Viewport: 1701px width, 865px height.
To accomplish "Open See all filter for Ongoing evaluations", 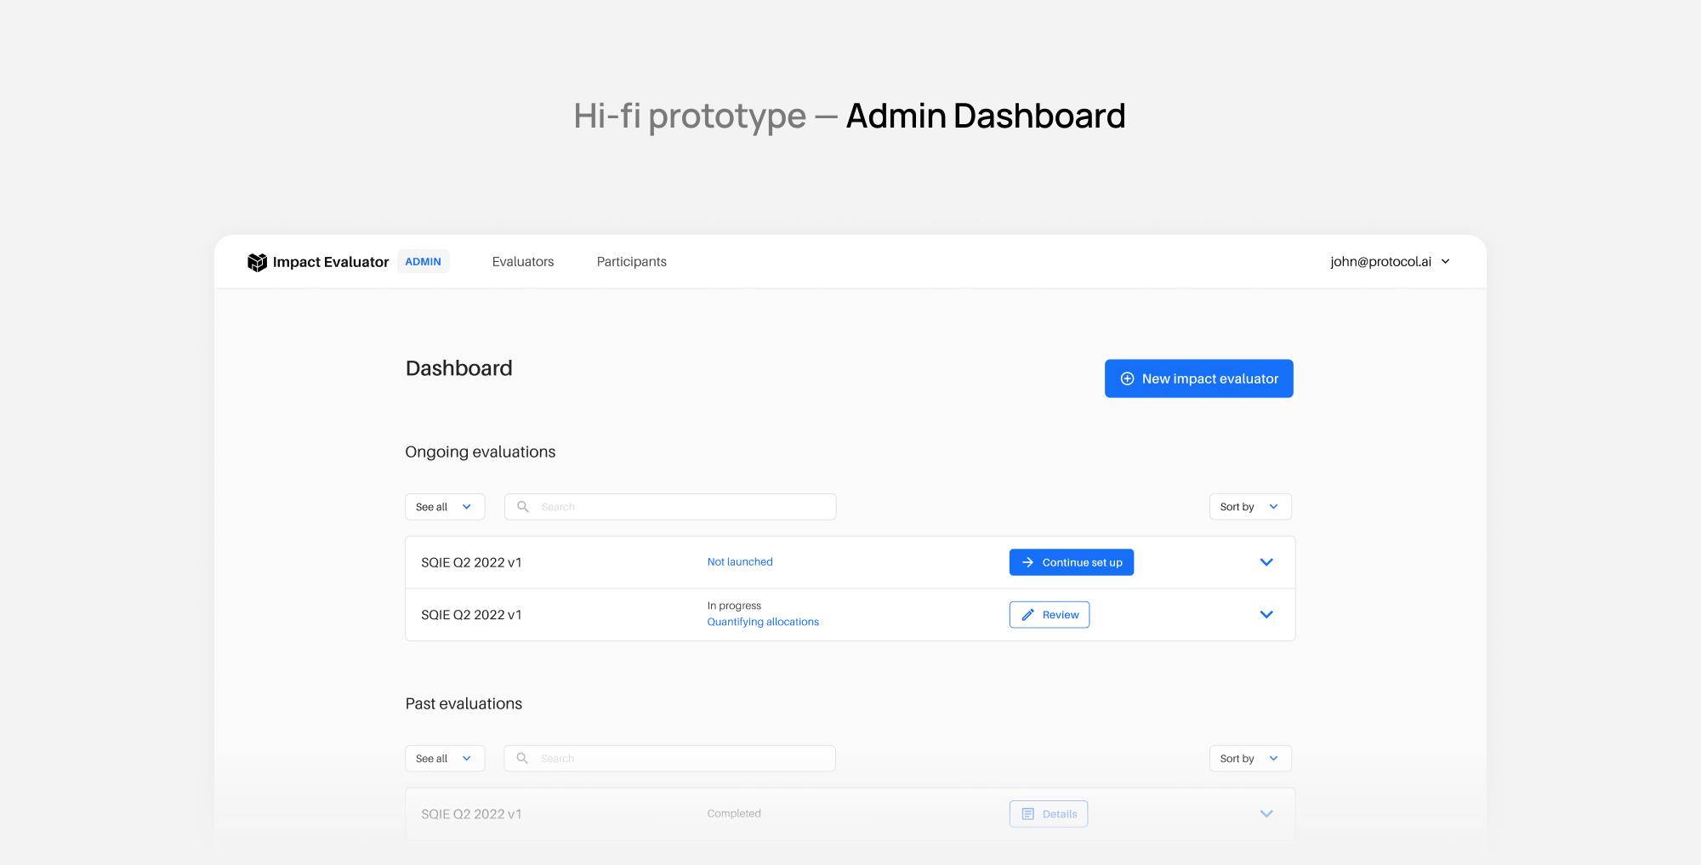I will point(444,507).
